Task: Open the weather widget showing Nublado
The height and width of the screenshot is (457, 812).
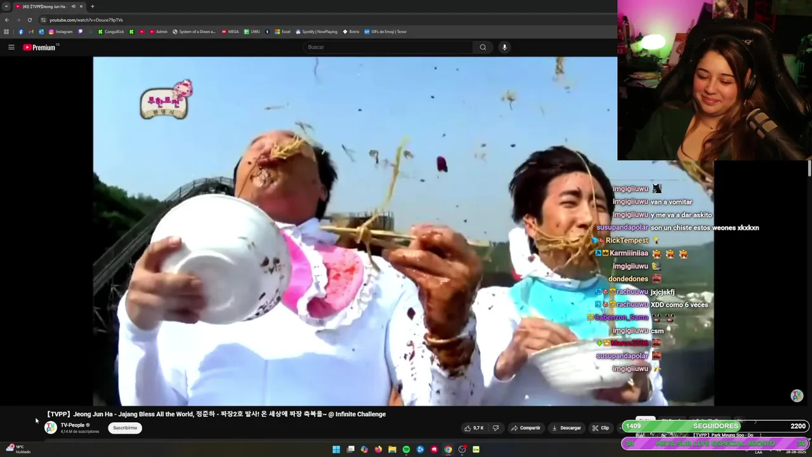Action: pyautogui.click(x=18, y=449)
